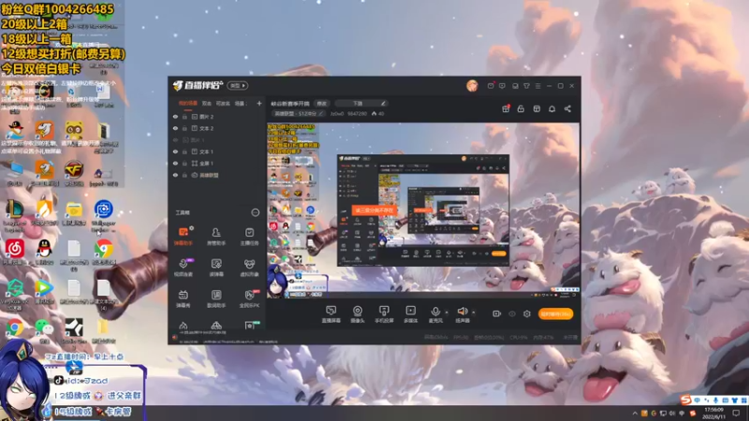Open the WeChat desktop shortcut
The width and height of the screenshot is (749, 421).
[44, 329]
